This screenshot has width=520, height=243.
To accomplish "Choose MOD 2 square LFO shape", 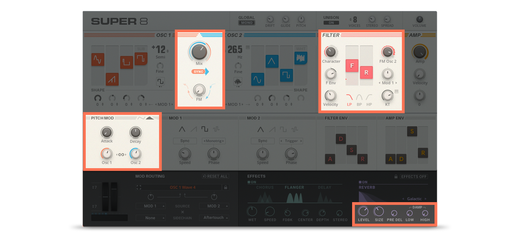I will 283,129.
